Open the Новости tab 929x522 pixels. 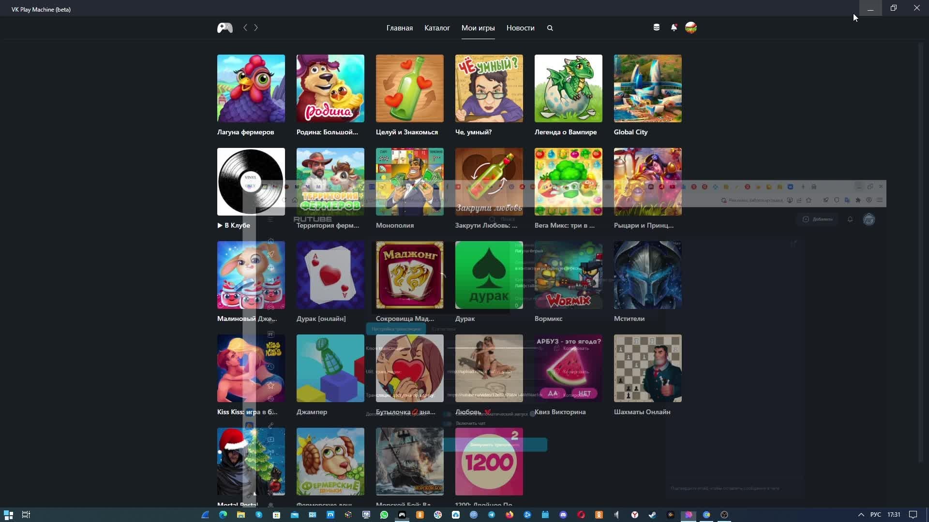(520, 28)
